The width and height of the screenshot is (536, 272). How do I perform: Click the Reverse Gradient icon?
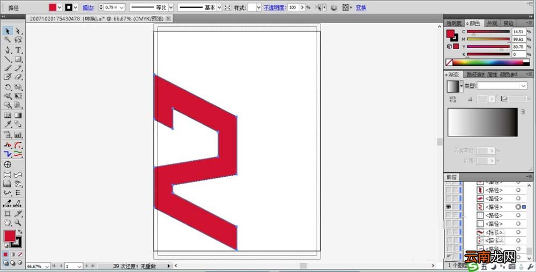[x=453, y=99]
